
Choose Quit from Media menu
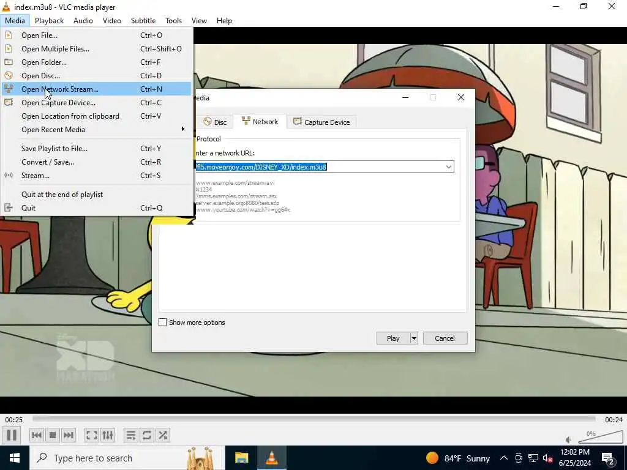[x=96, y=208]
